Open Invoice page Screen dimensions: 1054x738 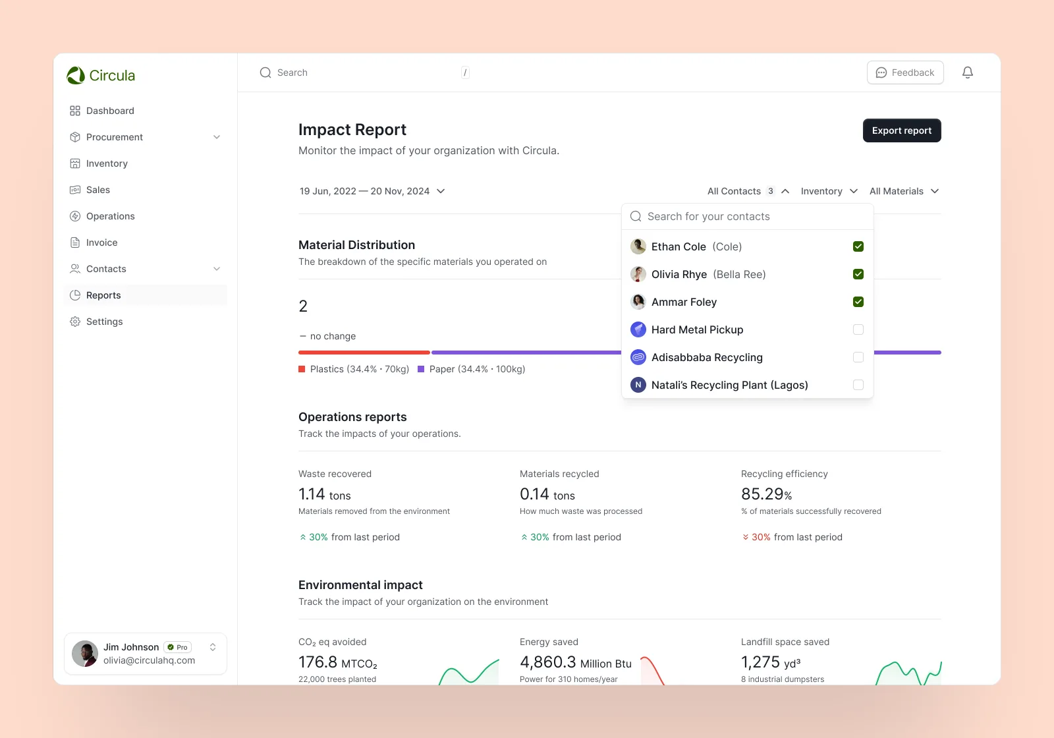pyautogui.click(x=146, y=242)
